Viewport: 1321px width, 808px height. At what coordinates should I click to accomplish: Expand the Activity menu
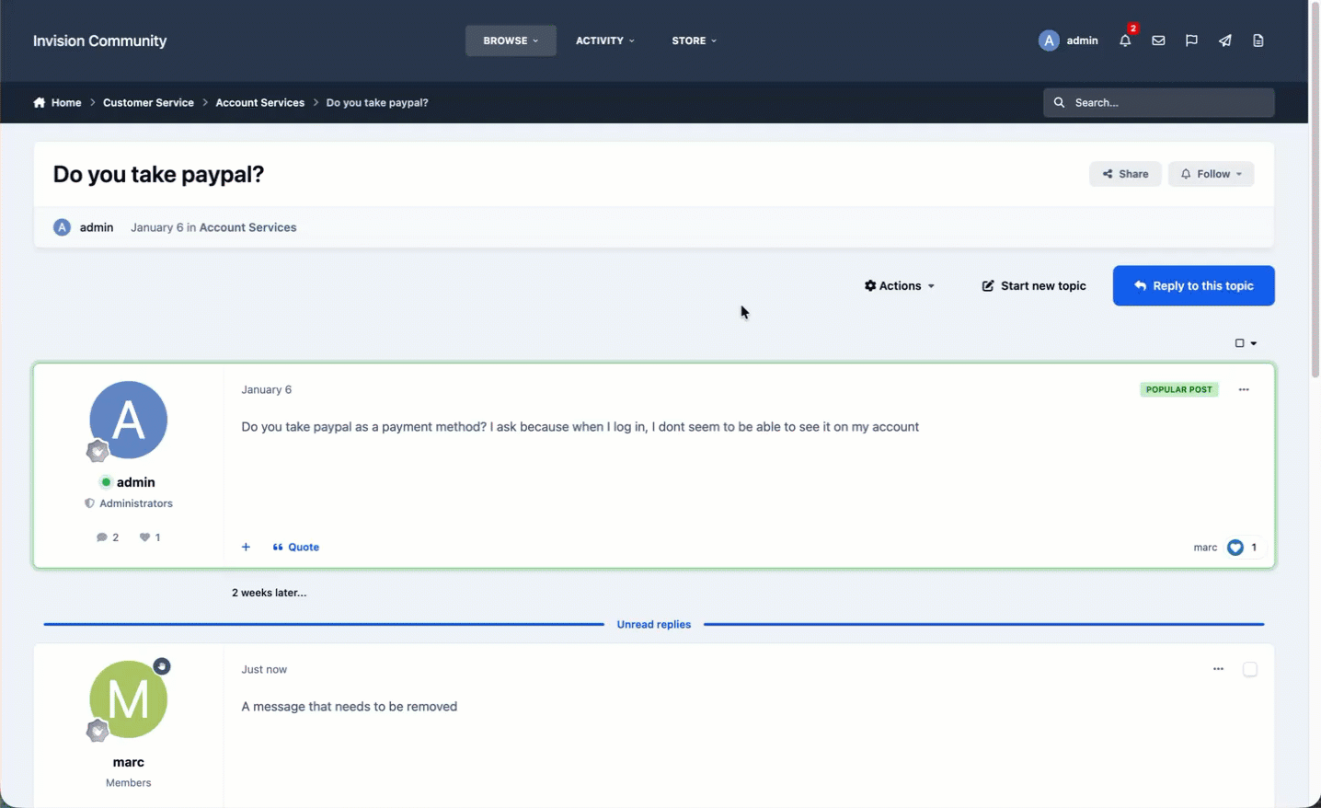click(604, 40)
